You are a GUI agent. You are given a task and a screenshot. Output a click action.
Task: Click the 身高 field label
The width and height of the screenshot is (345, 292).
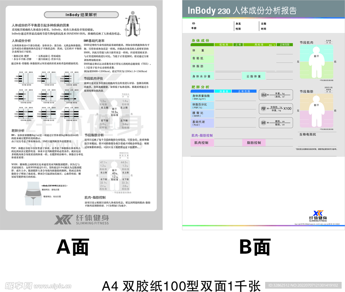click(x=238, y=24)
